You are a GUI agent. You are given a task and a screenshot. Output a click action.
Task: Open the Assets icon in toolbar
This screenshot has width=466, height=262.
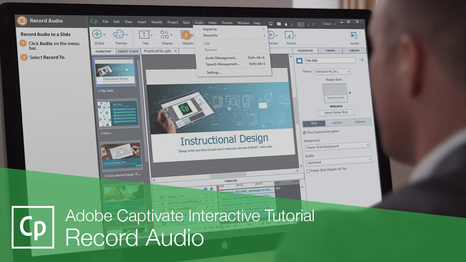[x=354, y=36]
